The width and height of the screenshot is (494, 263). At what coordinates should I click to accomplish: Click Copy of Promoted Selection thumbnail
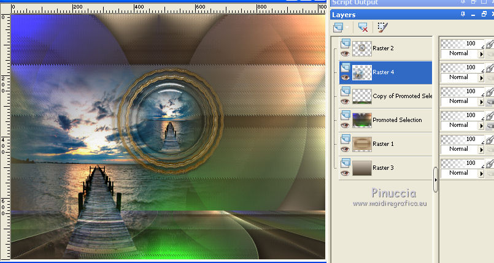click(x=361, y=96)
